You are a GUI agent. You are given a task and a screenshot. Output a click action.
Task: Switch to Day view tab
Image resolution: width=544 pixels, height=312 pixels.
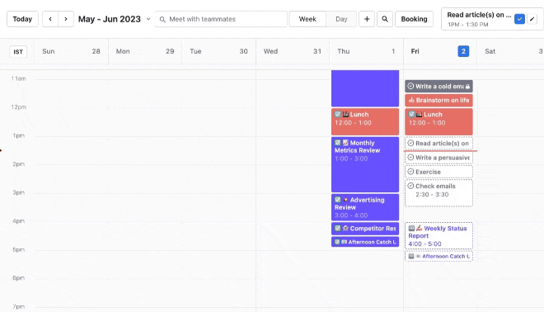tap(341, 19)
